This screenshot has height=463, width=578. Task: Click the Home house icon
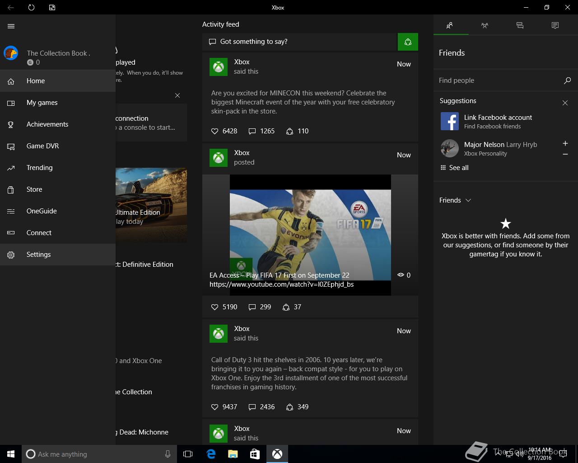point(11,81)
